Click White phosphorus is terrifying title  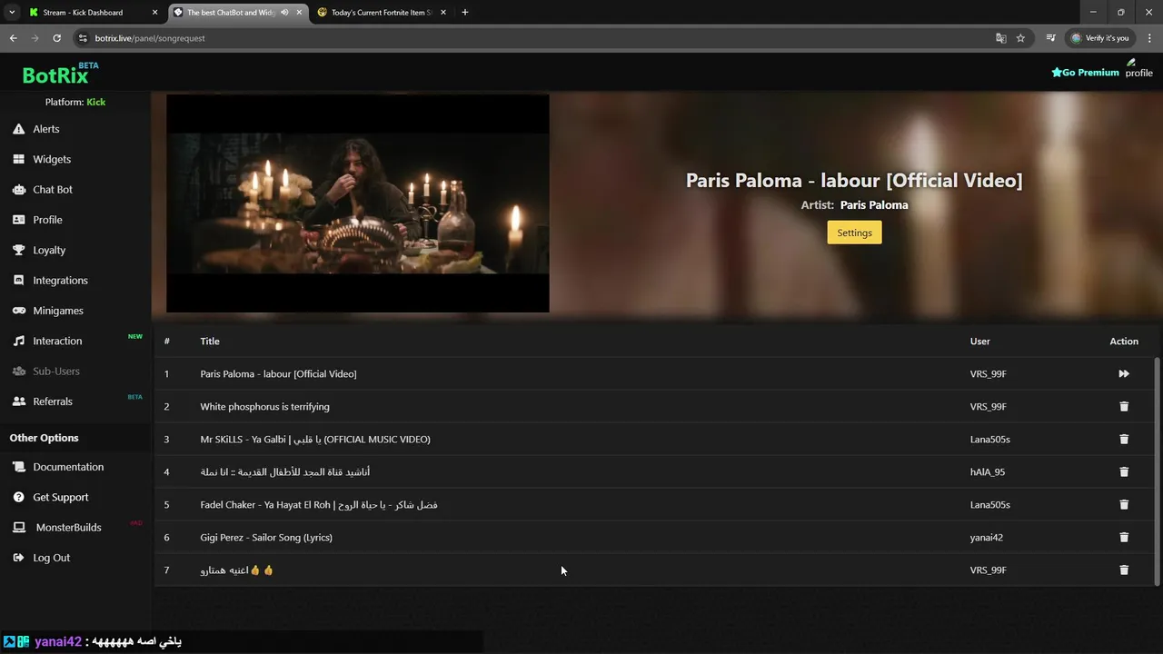click(264, 407)
